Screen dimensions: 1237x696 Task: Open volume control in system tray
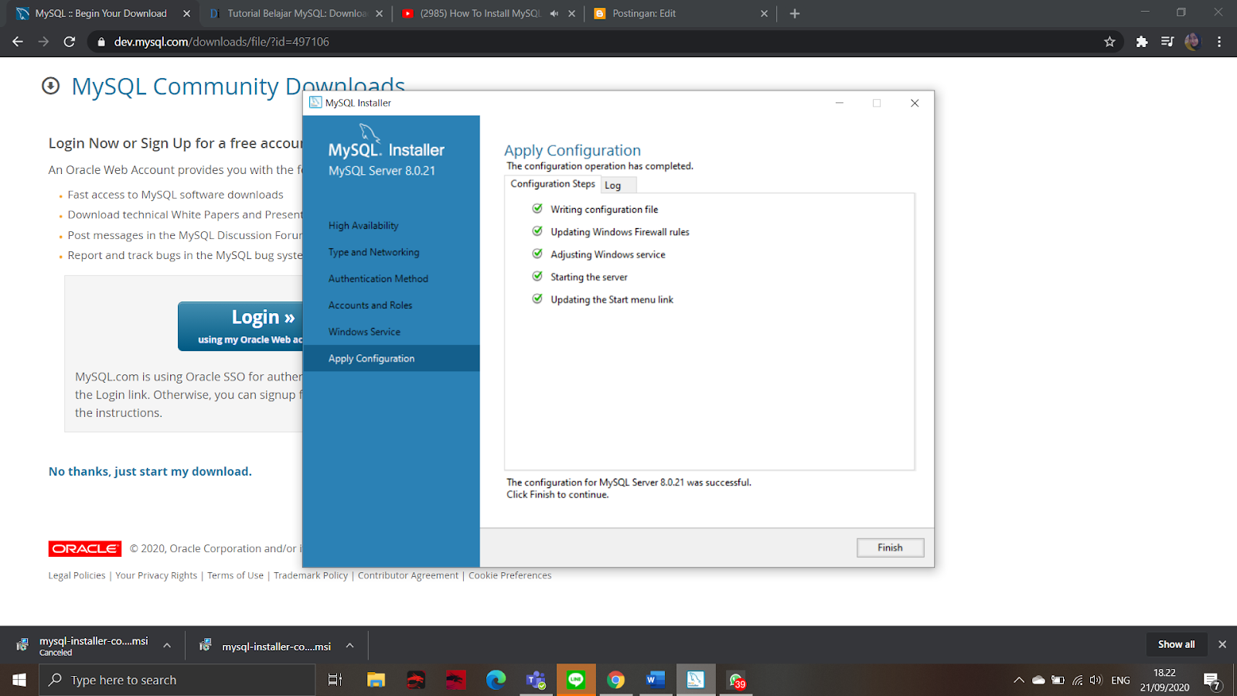[1096, 680]
